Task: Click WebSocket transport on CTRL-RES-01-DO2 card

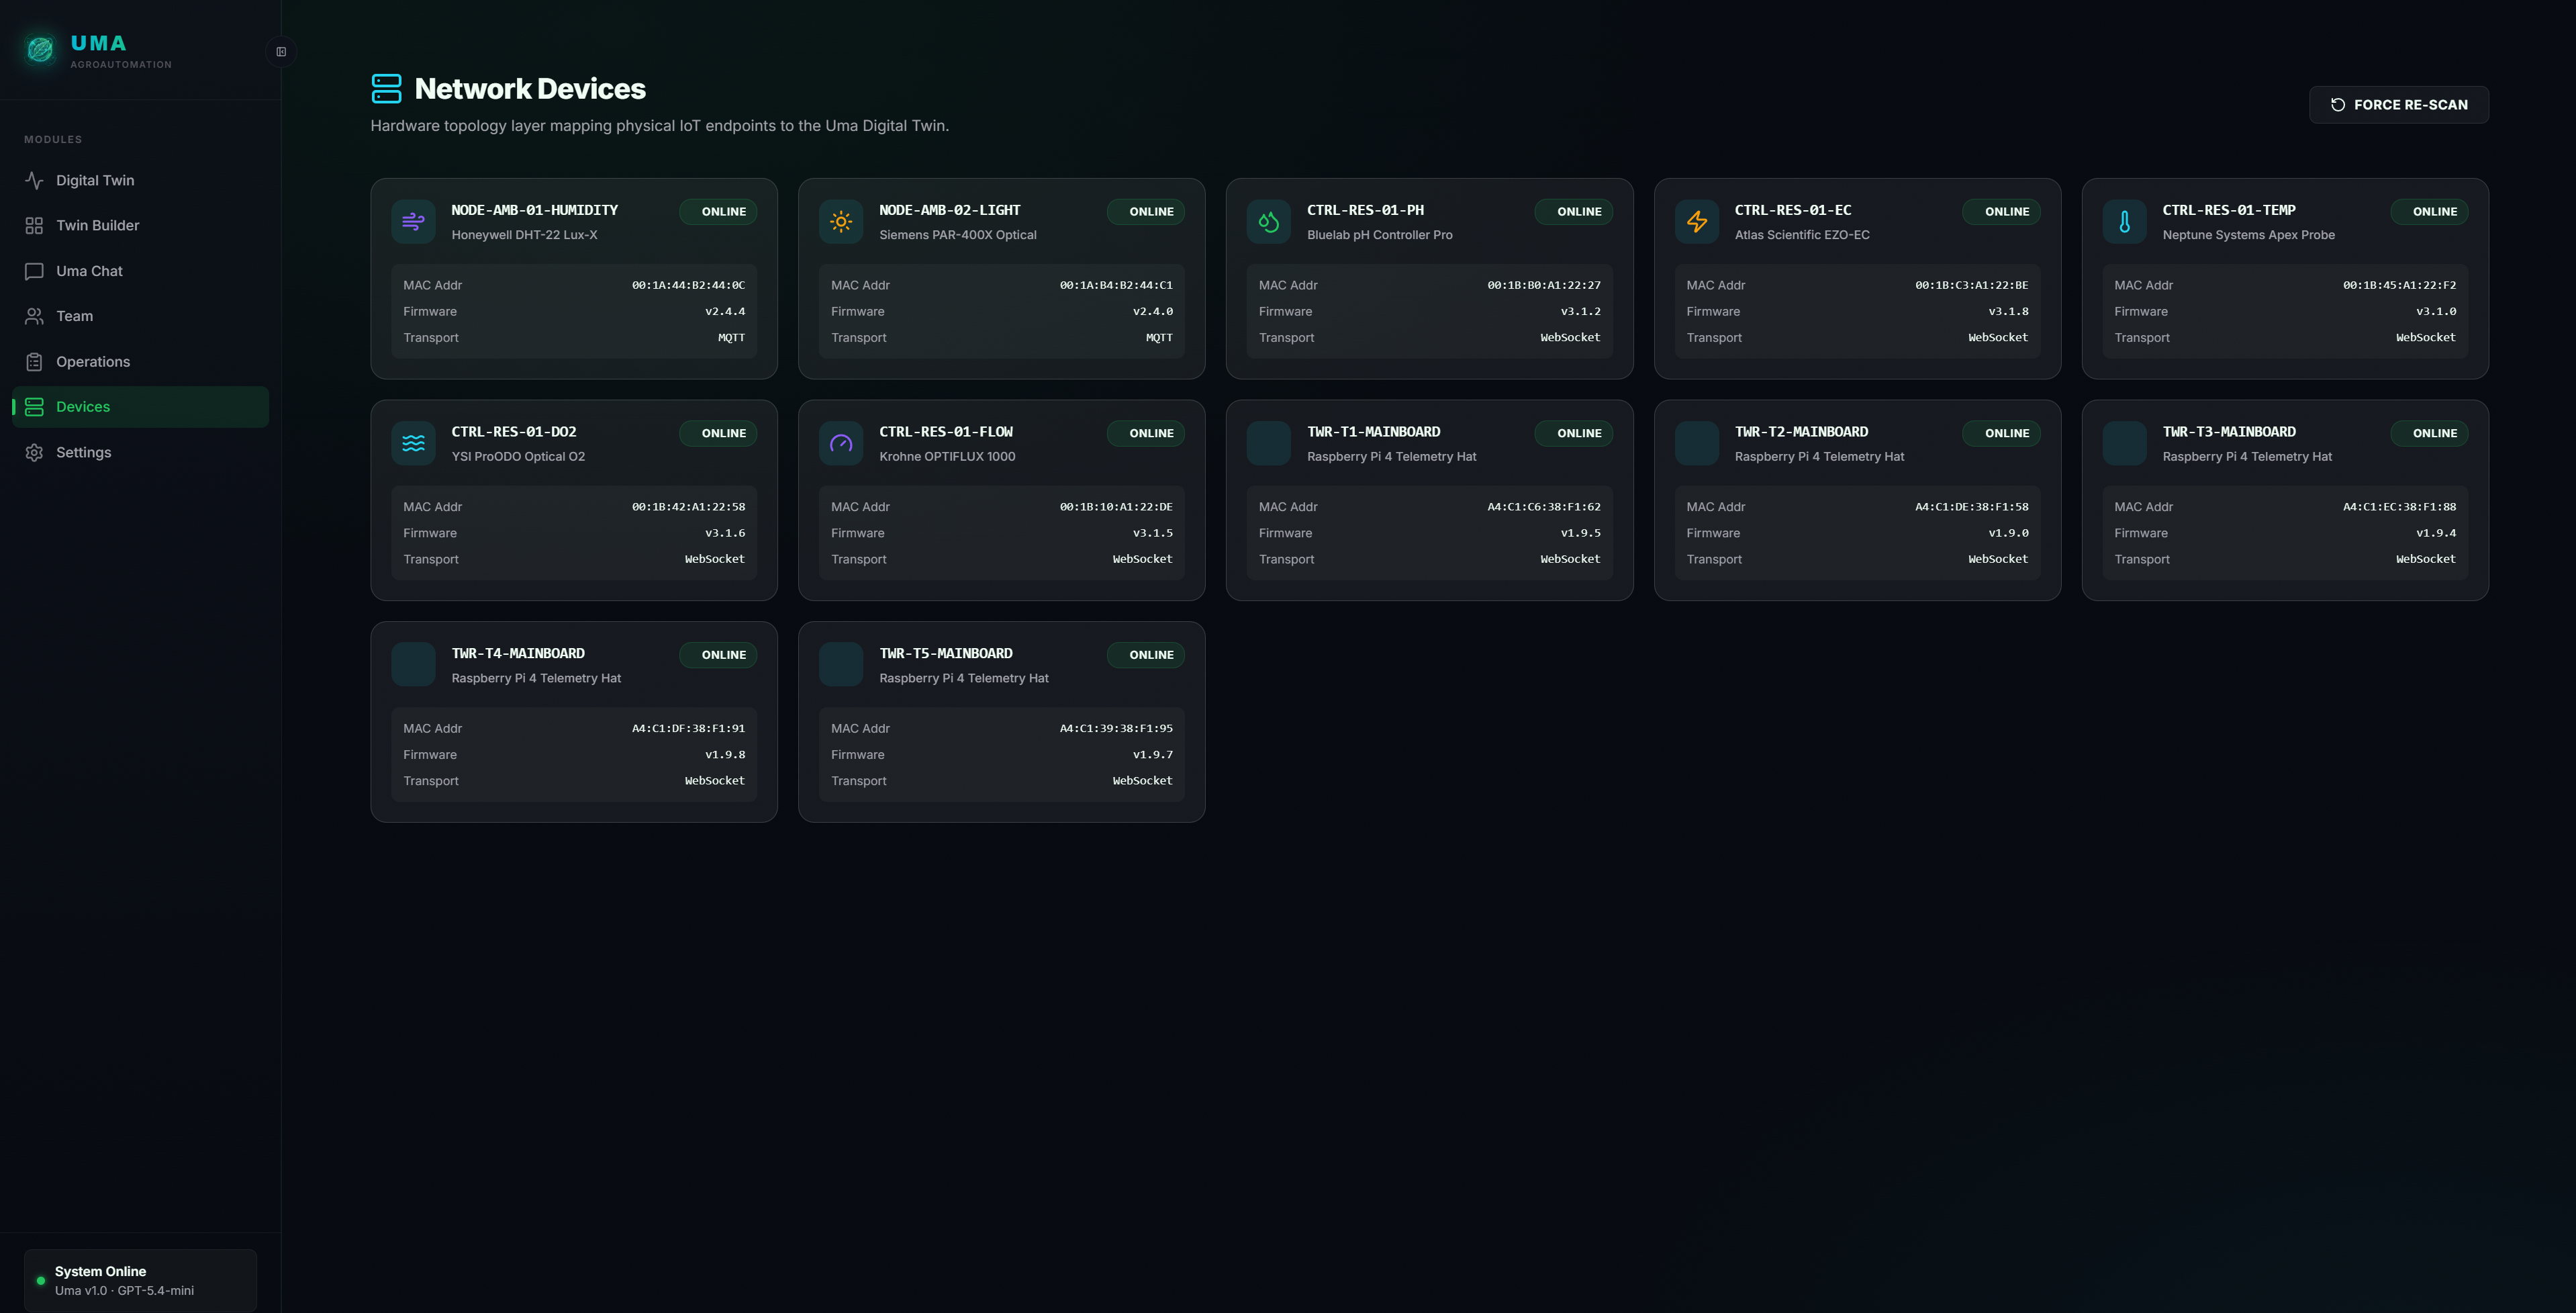Action: coord(714,559)
